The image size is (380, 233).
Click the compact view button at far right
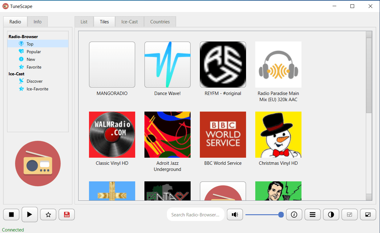point(368,215)
